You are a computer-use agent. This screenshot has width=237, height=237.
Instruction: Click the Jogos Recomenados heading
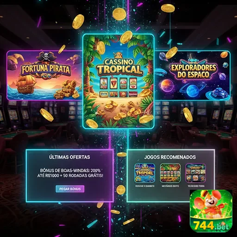click(170, 157)
